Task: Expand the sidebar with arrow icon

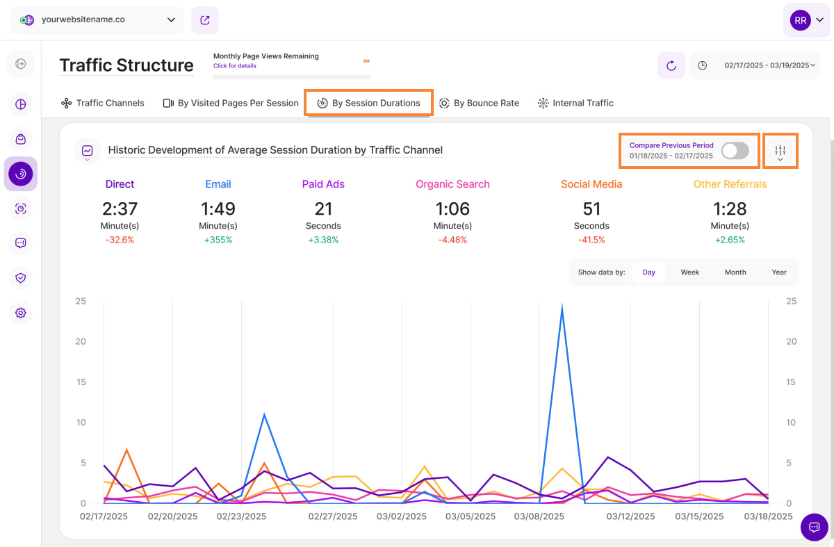Action: [x=21, y=64]
